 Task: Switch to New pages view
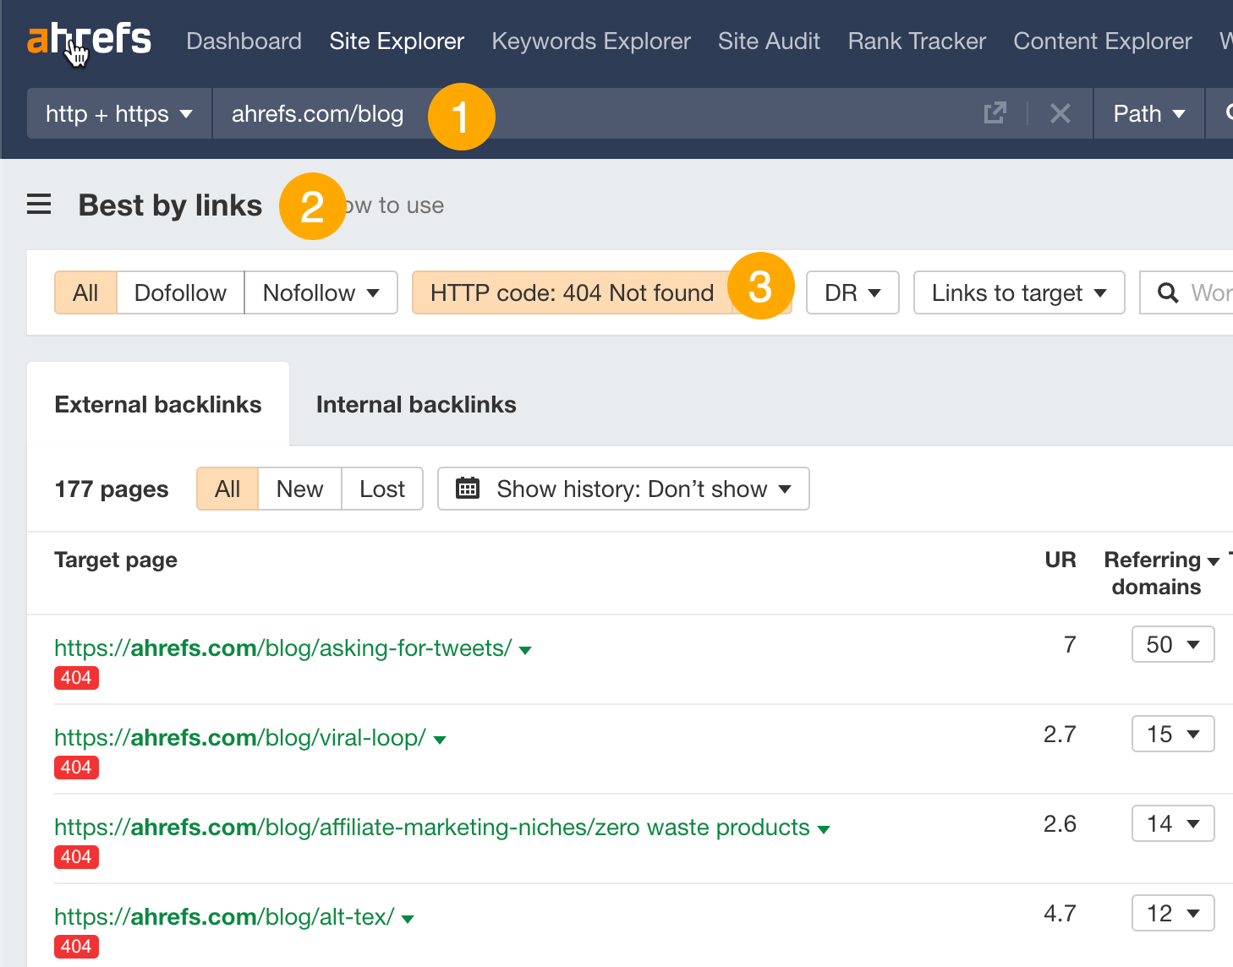click(x=299, y=489)
